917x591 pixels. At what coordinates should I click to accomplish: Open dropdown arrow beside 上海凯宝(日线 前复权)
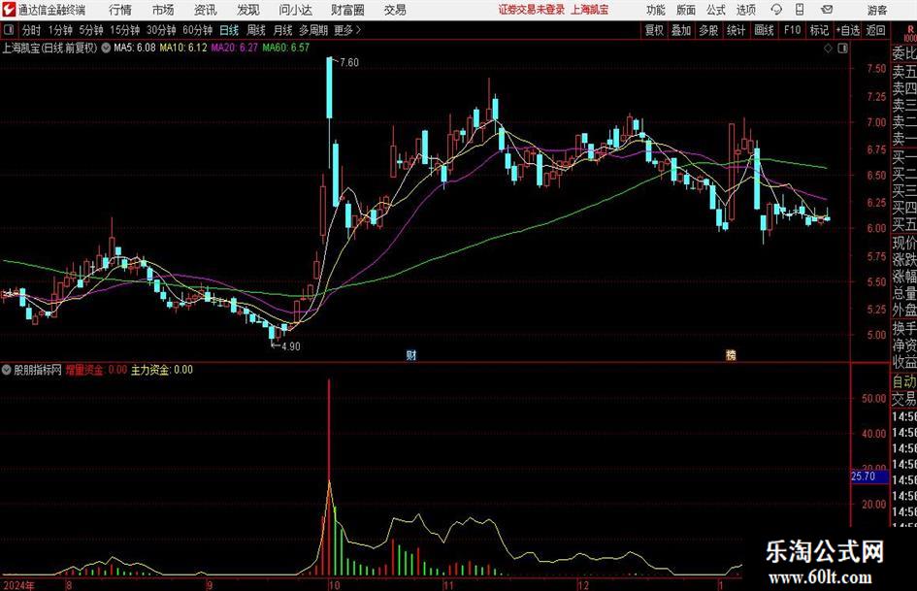coord(106,48)
